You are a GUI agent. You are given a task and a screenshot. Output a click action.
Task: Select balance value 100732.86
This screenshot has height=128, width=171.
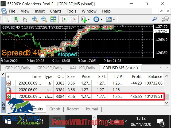(154, 83)
